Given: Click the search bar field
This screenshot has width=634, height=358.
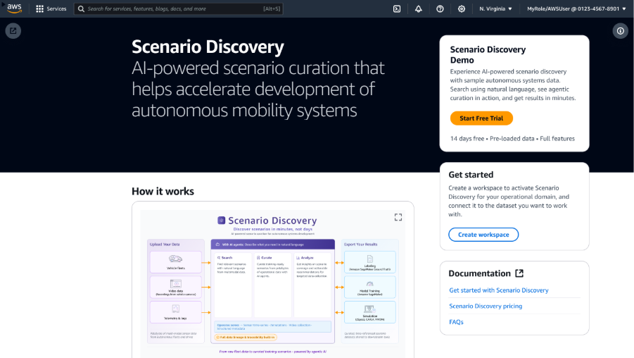Looking at the screenshot, I should (x=178, y=8).
